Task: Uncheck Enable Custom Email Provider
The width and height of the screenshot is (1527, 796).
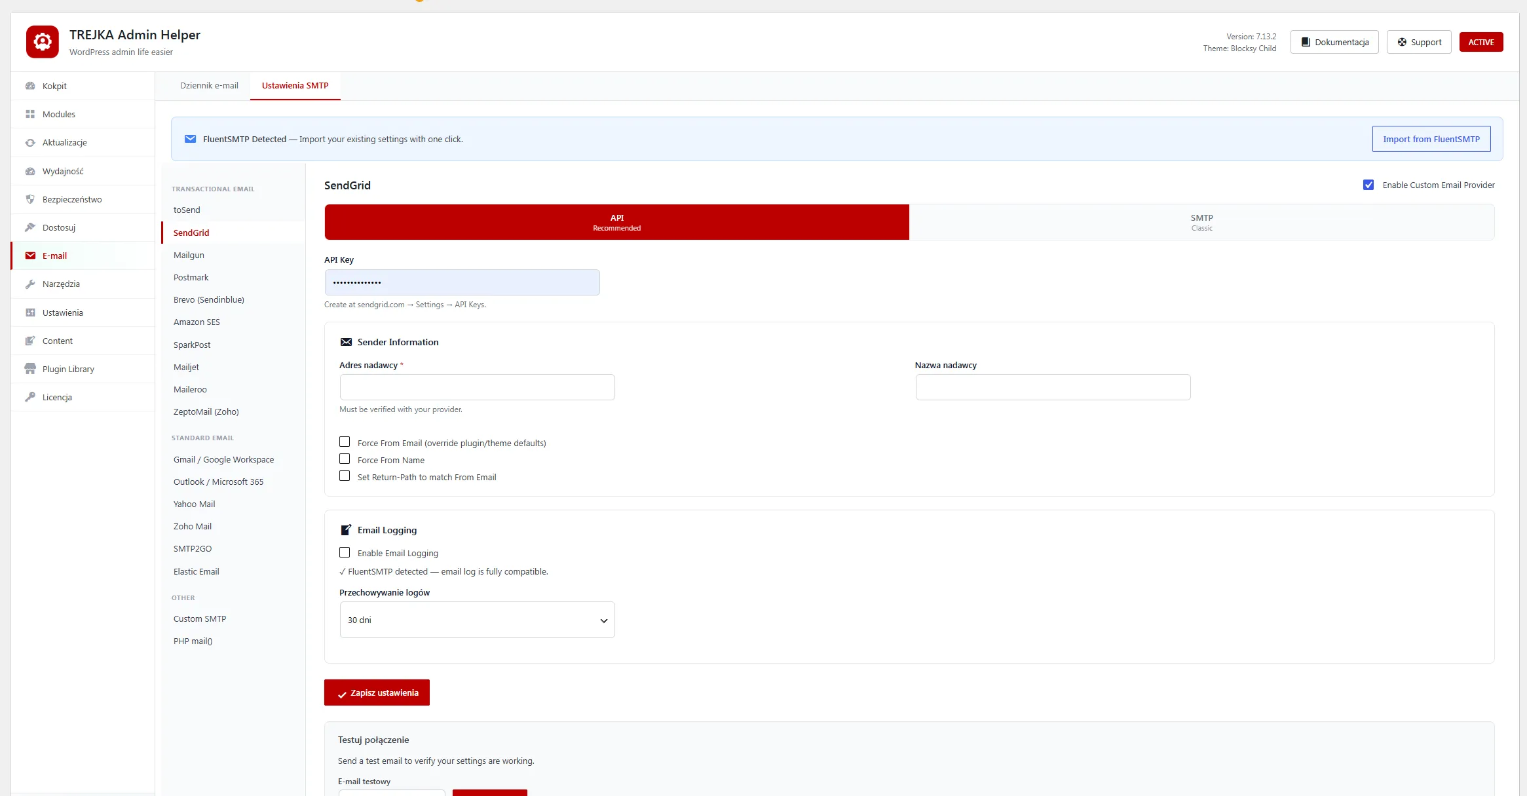Action: tap(1368, 185)
